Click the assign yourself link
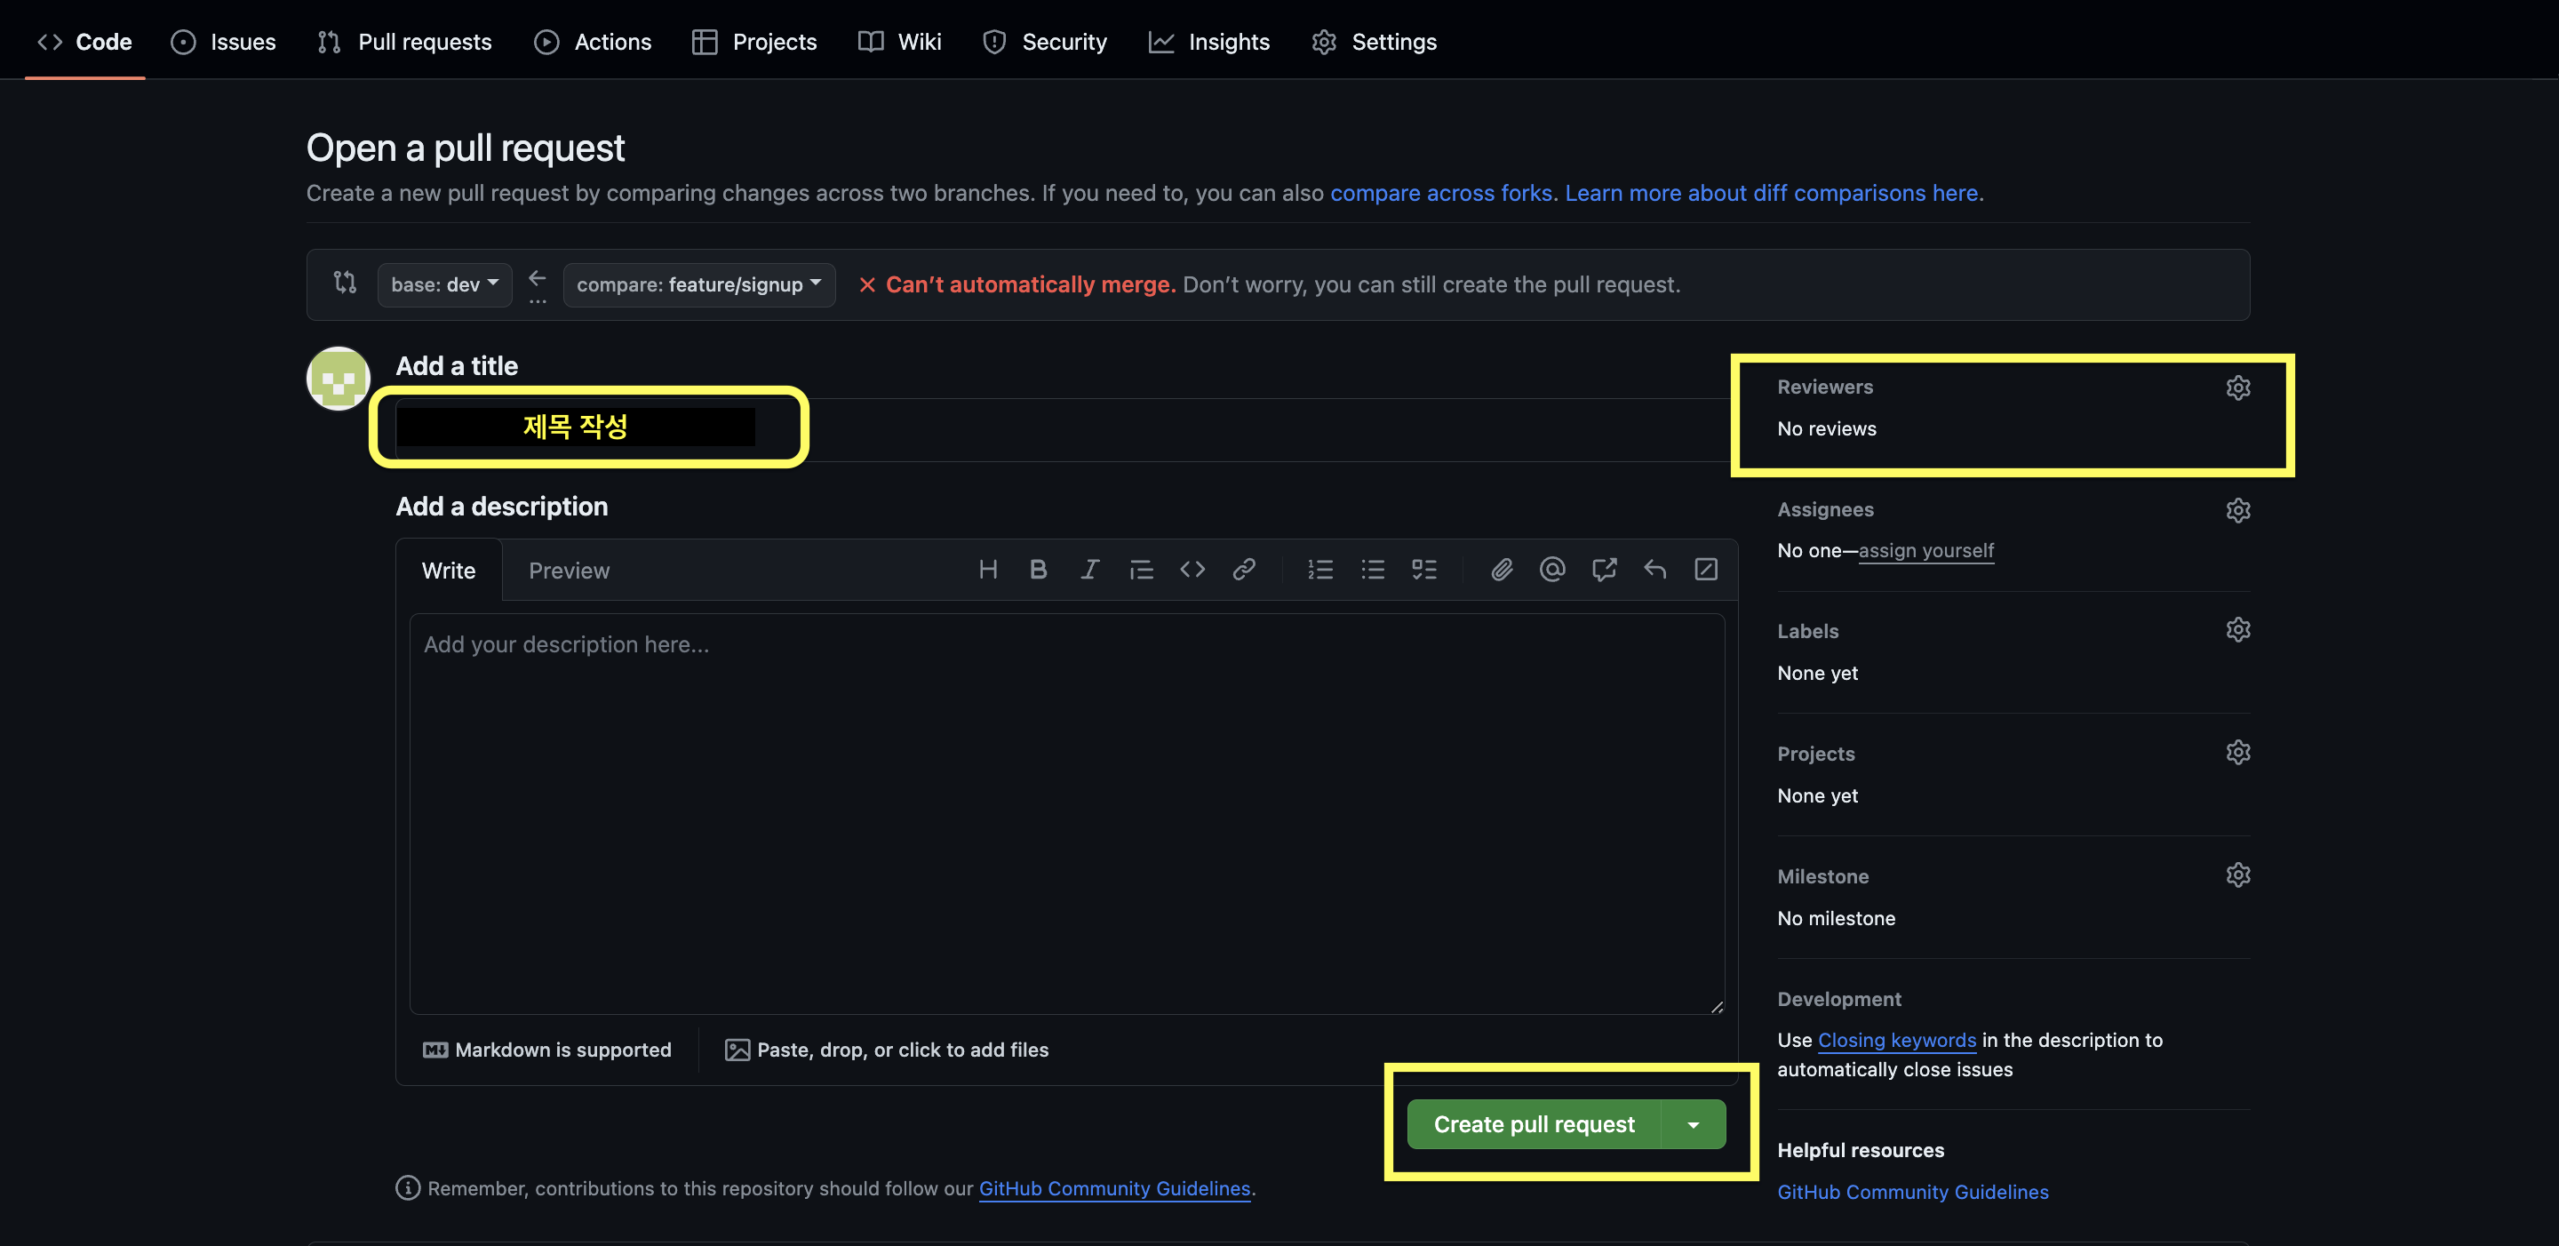This screenshot has width=2559, height=1246. tap(1925, 550)
